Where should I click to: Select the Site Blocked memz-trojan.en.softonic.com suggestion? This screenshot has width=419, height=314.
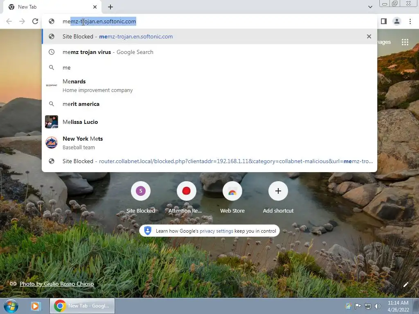(x=209, y=36)
